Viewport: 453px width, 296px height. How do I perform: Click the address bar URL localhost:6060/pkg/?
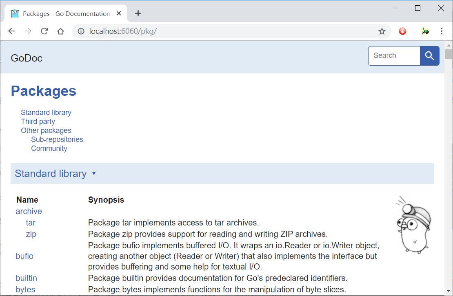pyautogui.click(x=123, y=31)
